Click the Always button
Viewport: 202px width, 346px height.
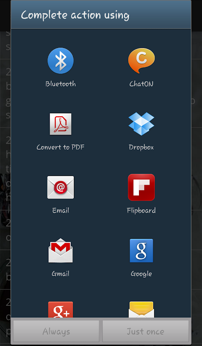click(x=56, y=331)
